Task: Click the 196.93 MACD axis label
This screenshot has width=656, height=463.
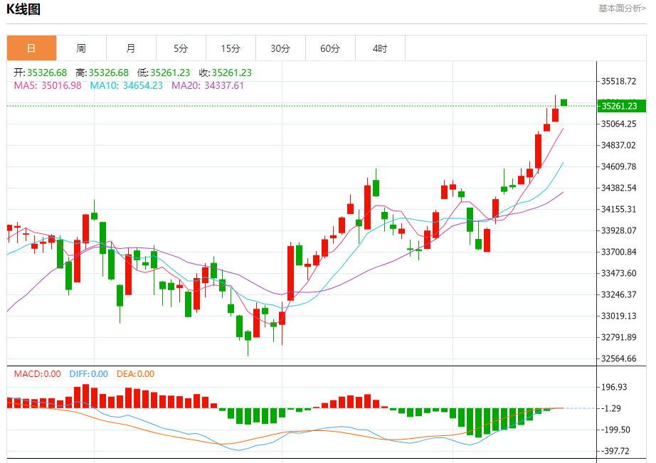Action: [614, 387]
